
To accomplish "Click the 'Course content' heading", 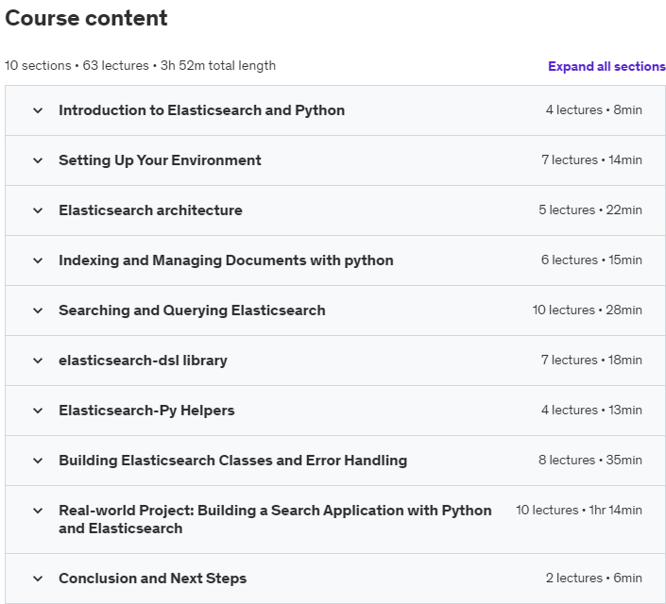I will [x=86, y=18].
